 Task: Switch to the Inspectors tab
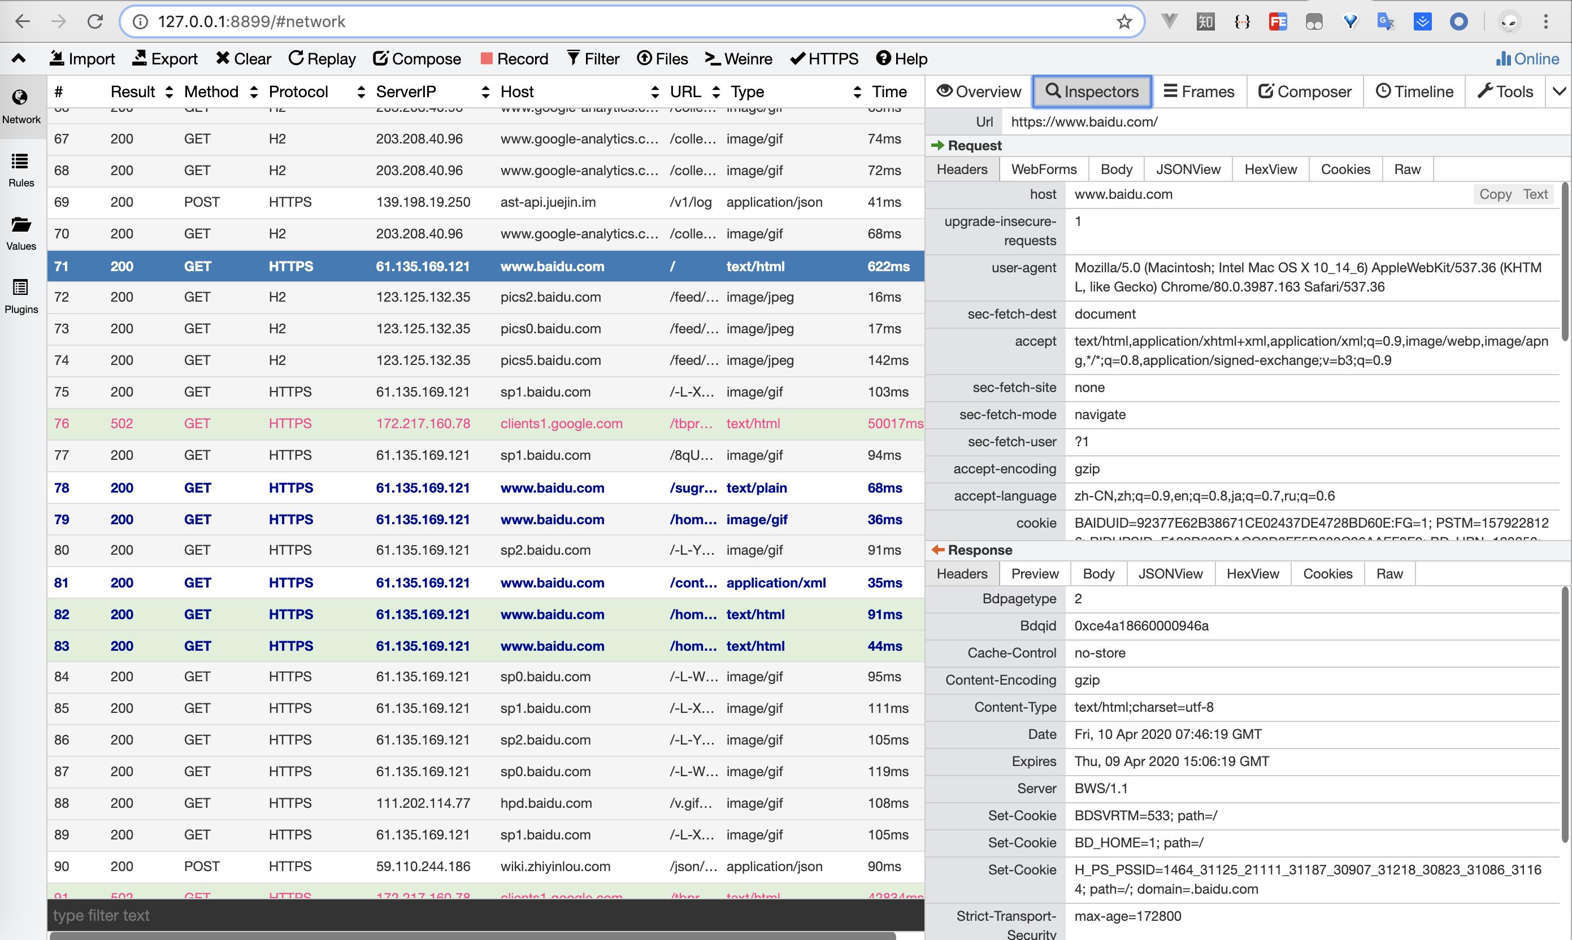pos(1092,92)
